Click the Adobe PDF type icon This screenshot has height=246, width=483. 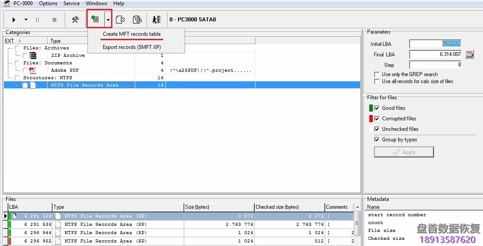(33, 70)
